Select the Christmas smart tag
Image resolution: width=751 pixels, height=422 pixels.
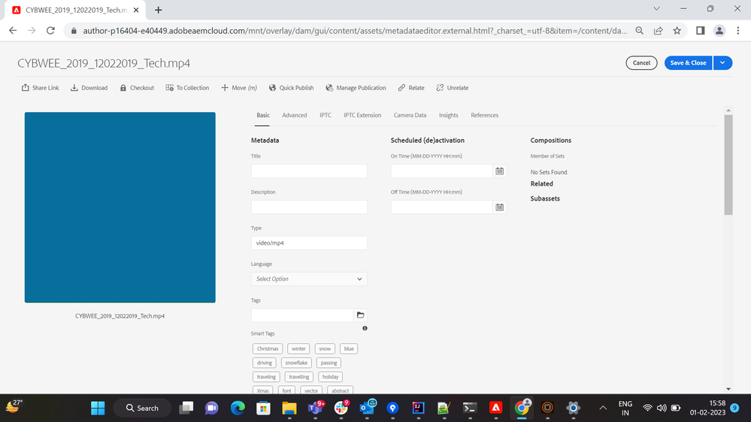pyautogui.click(x=268, y=349)
